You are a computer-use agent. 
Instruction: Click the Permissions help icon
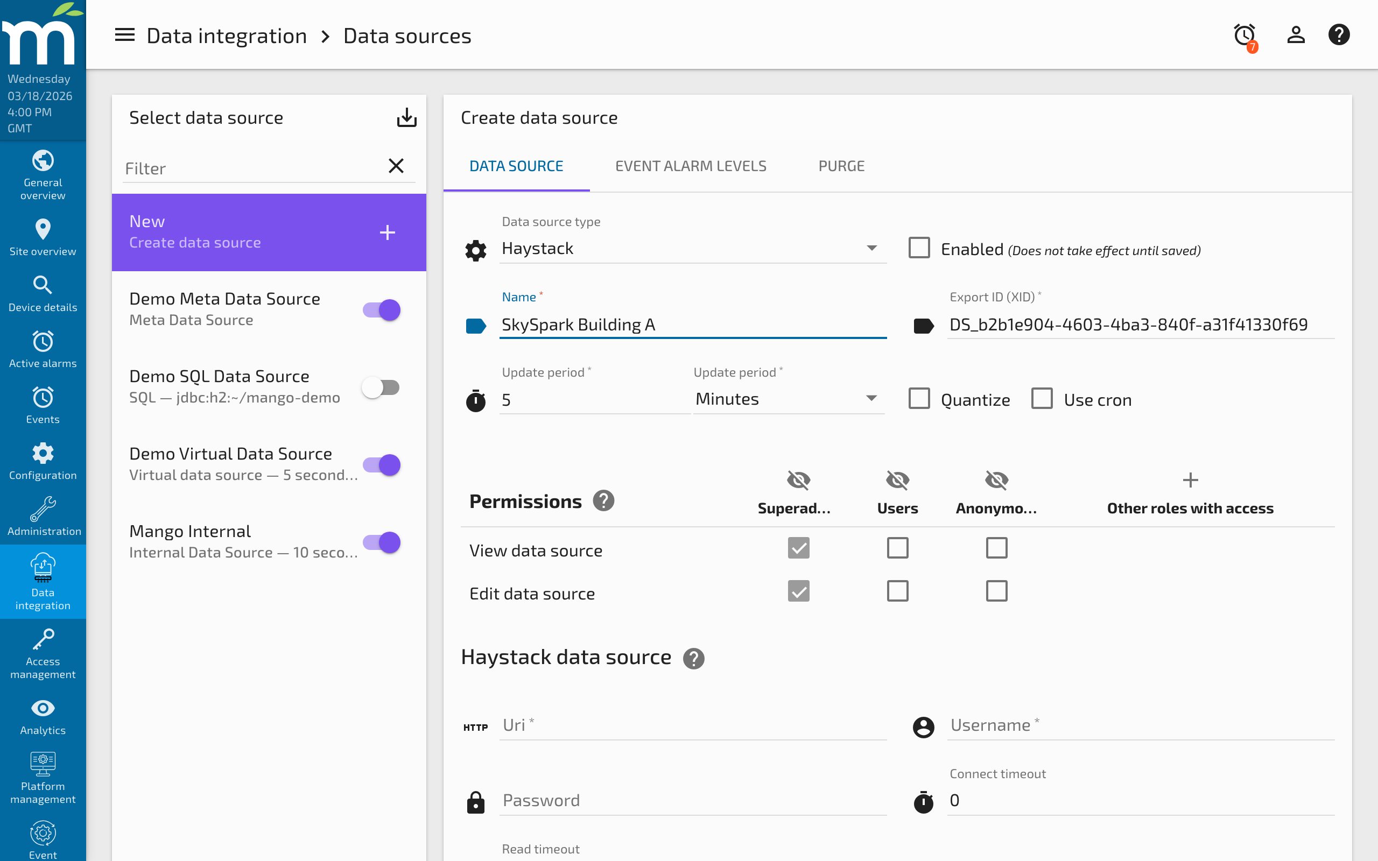(x=604, y=500)
